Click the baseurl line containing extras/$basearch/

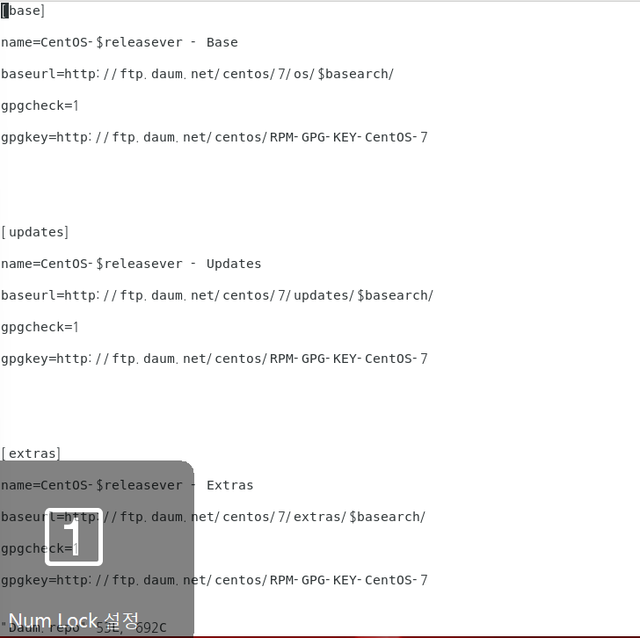coord(214,517)
